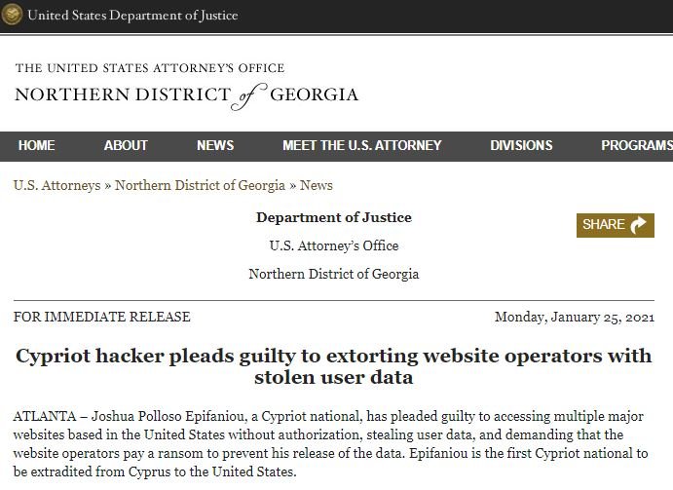Click the Northern District of Georgia logo header
This screenshot has height=490, width=673.
click(186, 87)
